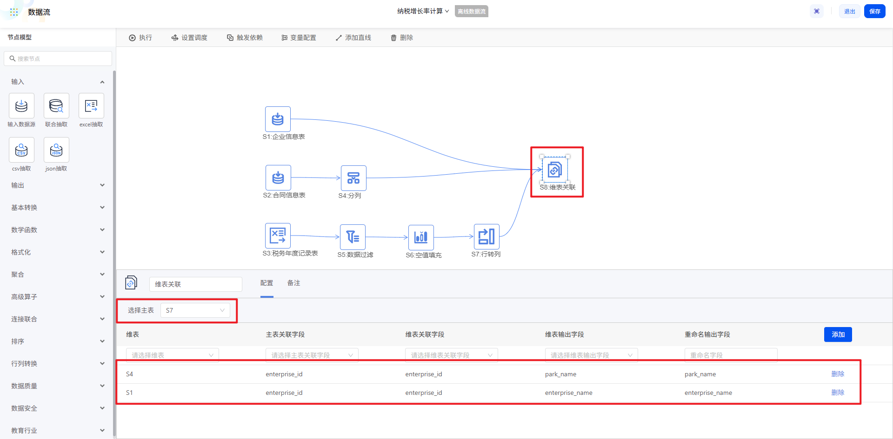Pick the json抽取 node from sidebar
Image resolution: width=893 pixels, height=439 pixels.
coord(56,150)
